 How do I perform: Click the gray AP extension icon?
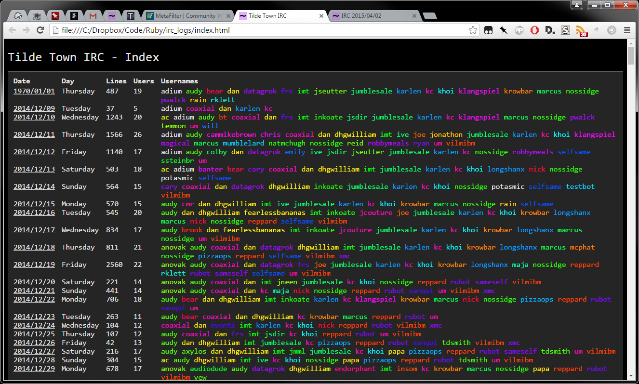pyautogui.click(x=519, y=30)
